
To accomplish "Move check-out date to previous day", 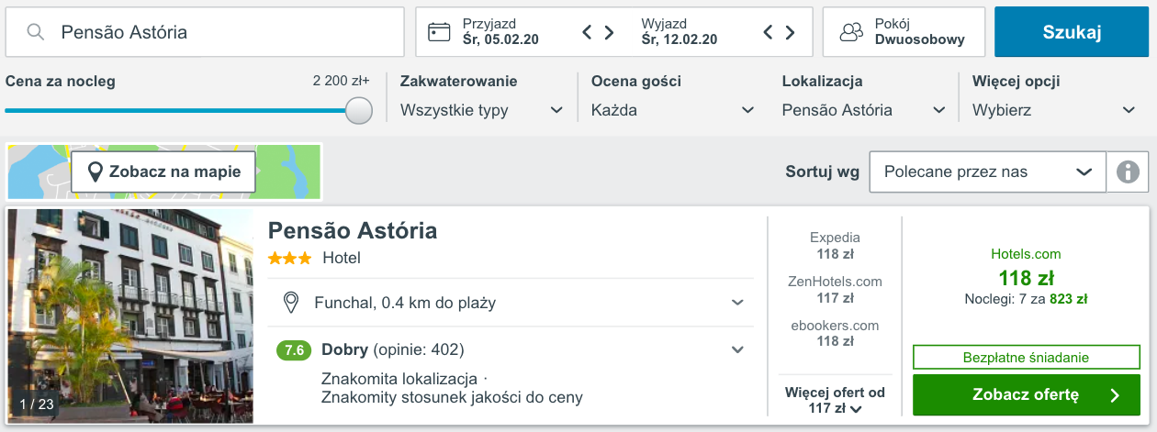I will point(769,33).
